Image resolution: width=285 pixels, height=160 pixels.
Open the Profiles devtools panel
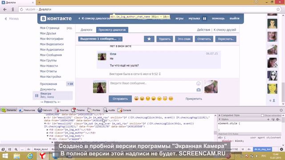coord(94,110)
